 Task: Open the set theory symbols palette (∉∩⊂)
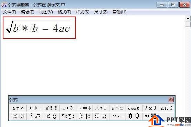click(117, 108)
